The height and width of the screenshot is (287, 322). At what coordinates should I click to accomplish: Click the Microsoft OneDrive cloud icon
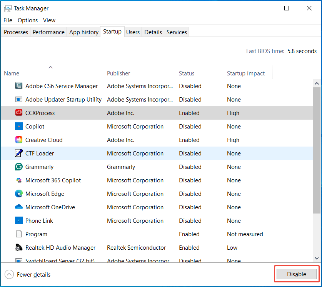pyautogui.click(x=19, y=207)
